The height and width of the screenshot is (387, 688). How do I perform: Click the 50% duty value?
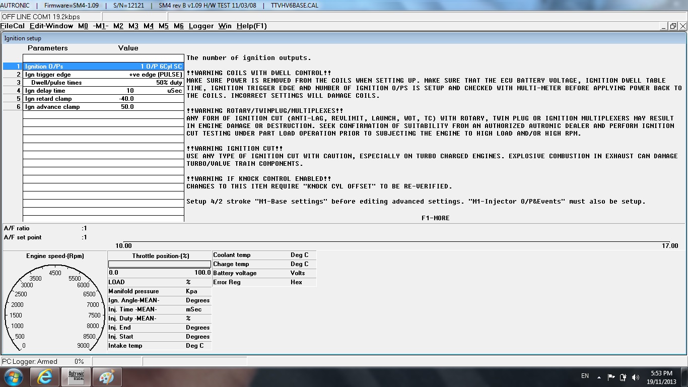point(169,83)
